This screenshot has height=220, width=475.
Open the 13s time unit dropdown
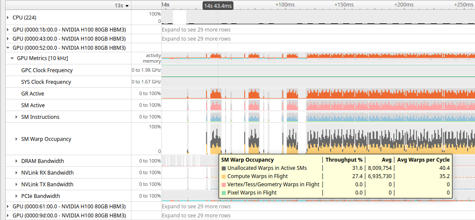coord(122,6)
